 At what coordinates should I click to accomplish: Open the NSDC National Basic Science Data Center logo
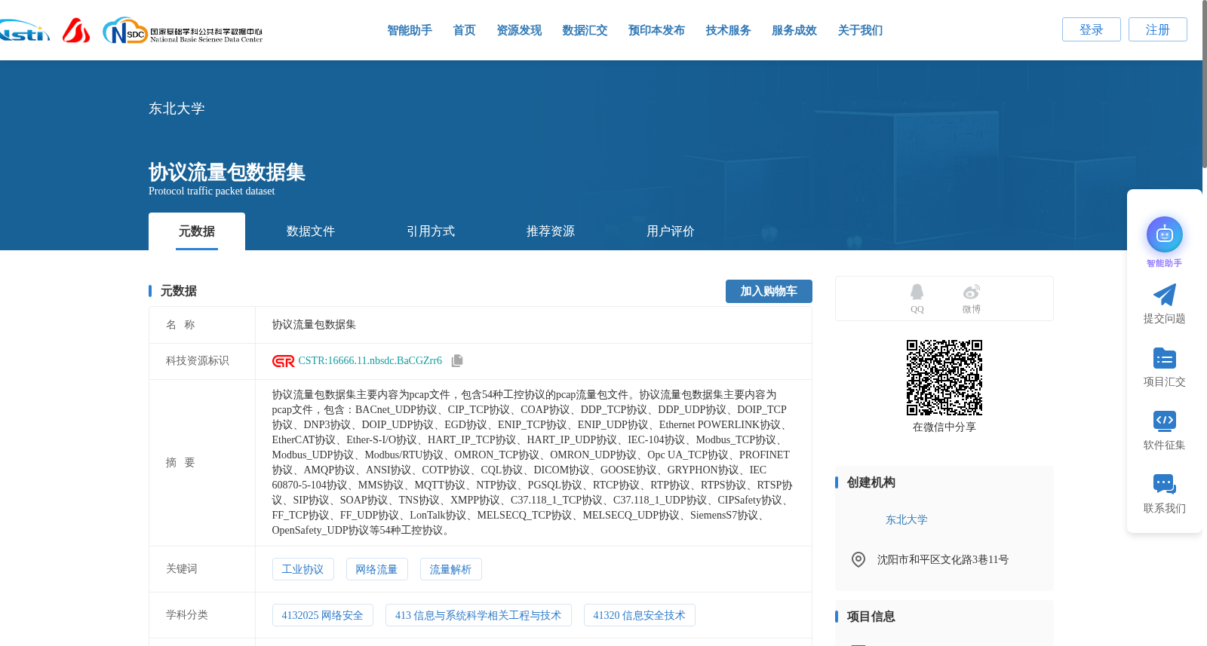tap(183, 31)
